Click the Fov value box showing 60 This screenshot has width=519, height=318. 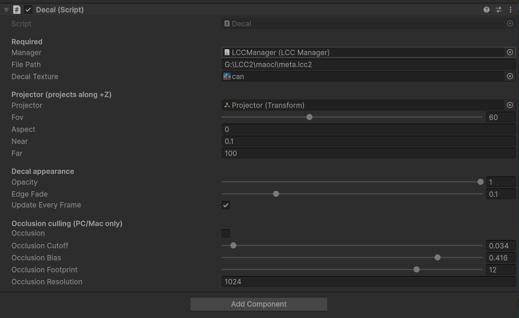click(501, 117)
